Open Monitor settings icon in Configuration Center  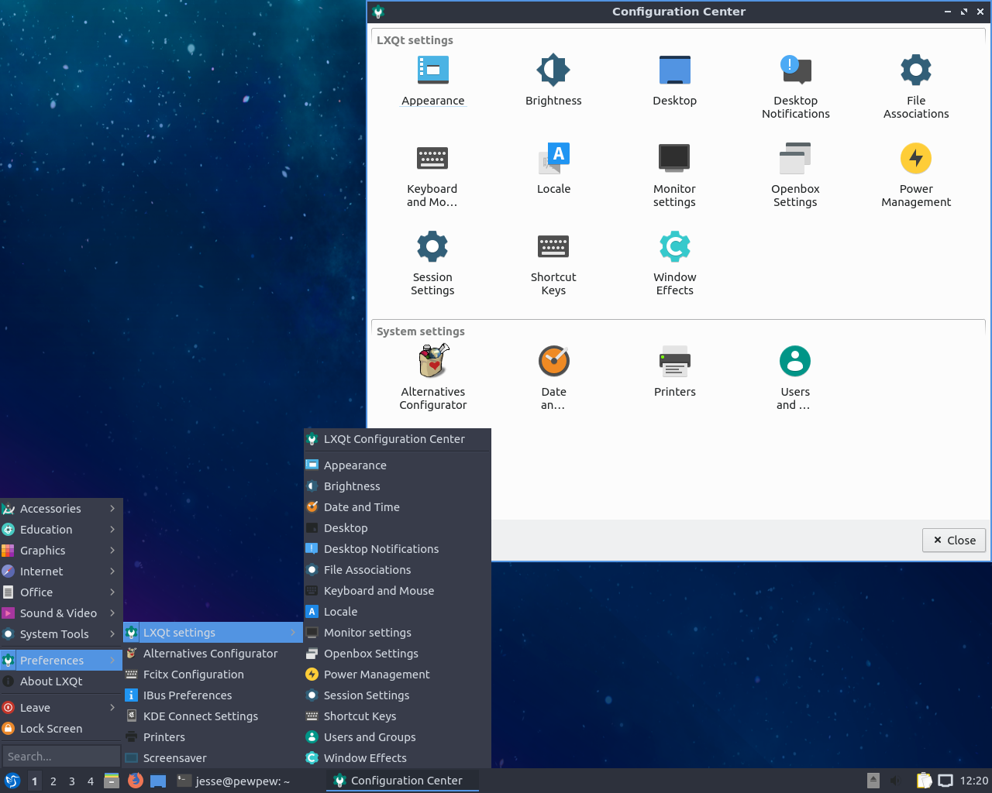[x=674, y=158]
